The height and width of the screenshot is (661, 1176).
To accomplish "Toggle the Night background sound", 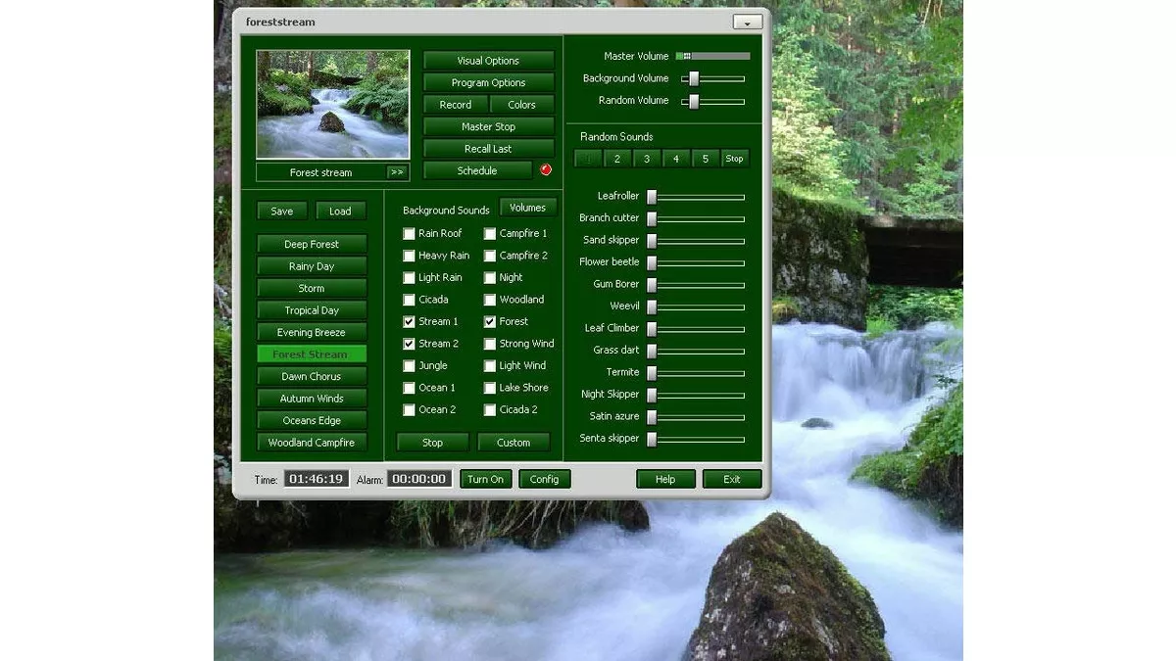I will [489, 277].
